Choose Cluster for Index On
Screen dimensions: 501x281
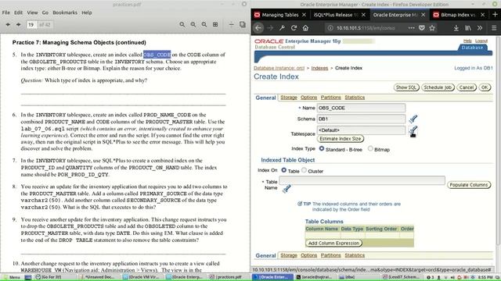point(304,170)
